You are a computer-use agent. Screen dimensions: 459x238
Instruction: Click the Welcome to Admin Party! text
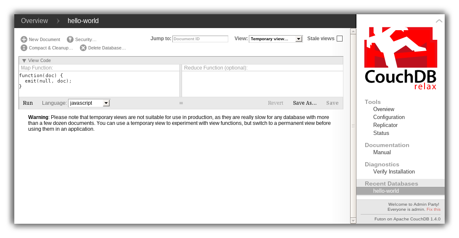(414, 204)
